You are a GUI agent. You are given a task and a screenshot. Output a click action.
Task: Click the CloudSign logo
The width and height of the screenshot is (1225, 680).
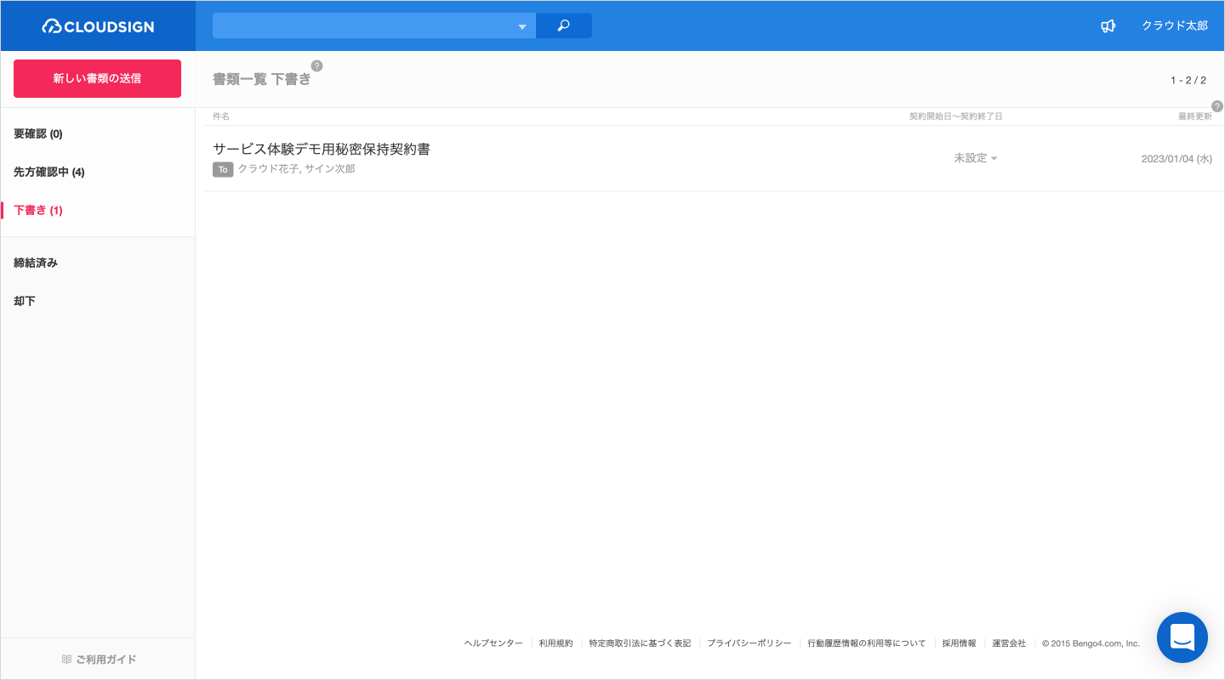(x=98, y=26)
